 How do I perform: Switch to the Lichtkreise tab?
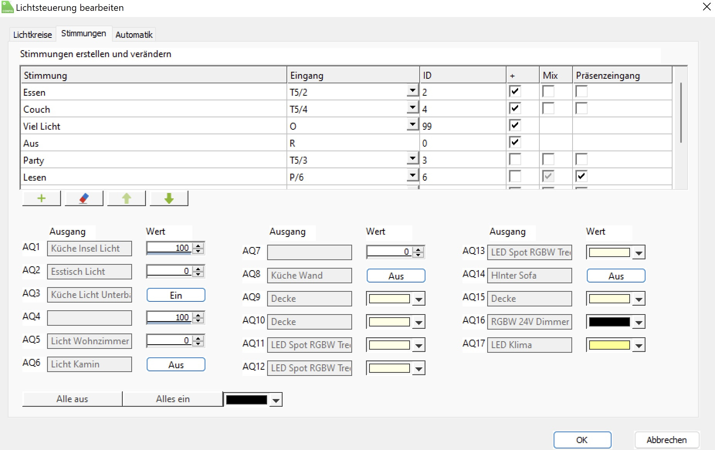32,35
